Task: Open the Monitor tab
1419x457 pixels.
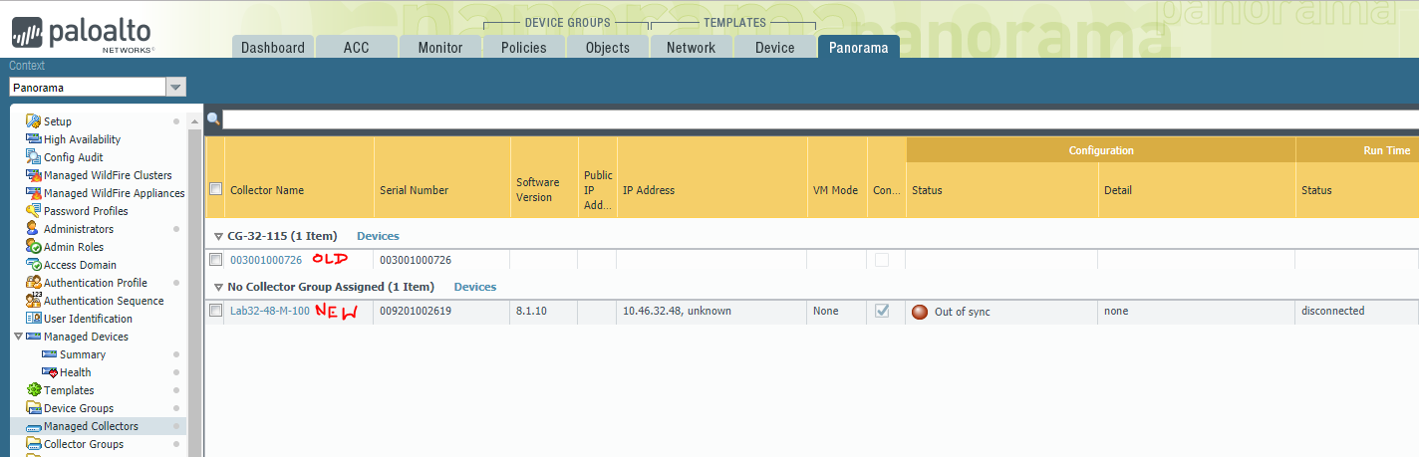Action: (x=440, y=47)
